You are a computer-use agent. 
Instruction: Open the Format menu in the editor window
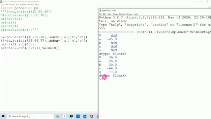(x=12, y=5)
